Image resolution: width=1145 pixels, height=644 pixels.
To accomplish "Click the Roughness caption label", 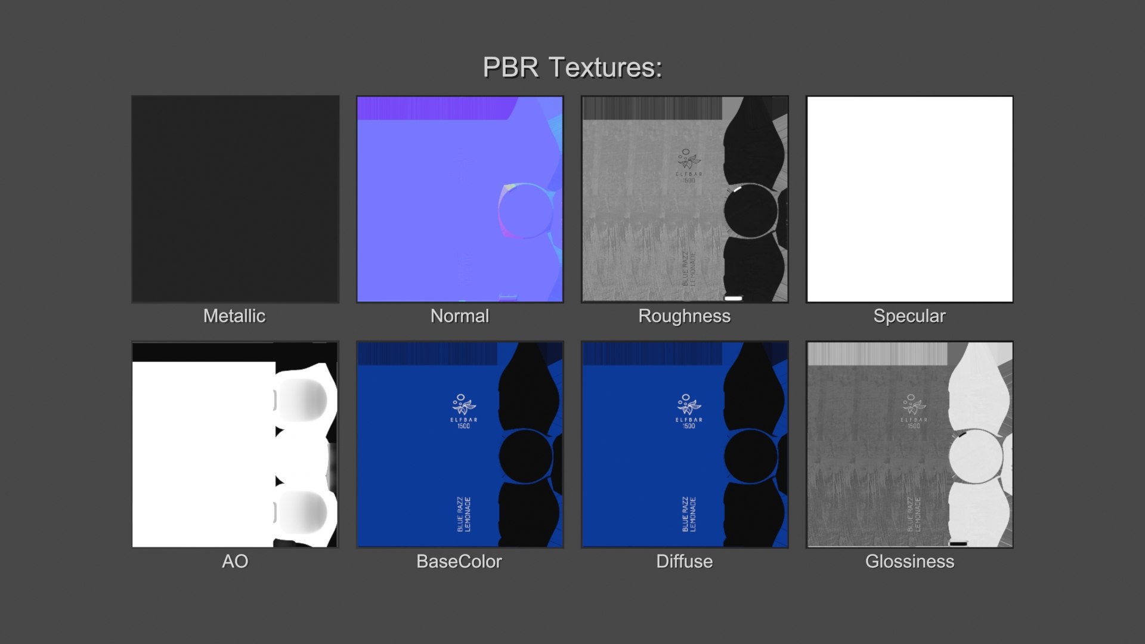I will coord(685,316).
